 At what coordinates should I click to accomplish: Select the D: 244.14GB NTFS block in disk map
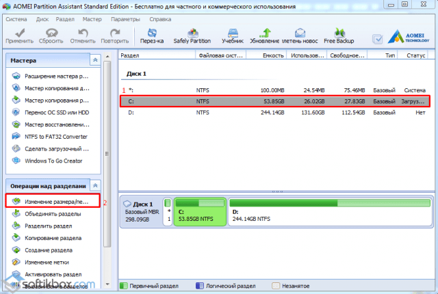pos(330,211)
